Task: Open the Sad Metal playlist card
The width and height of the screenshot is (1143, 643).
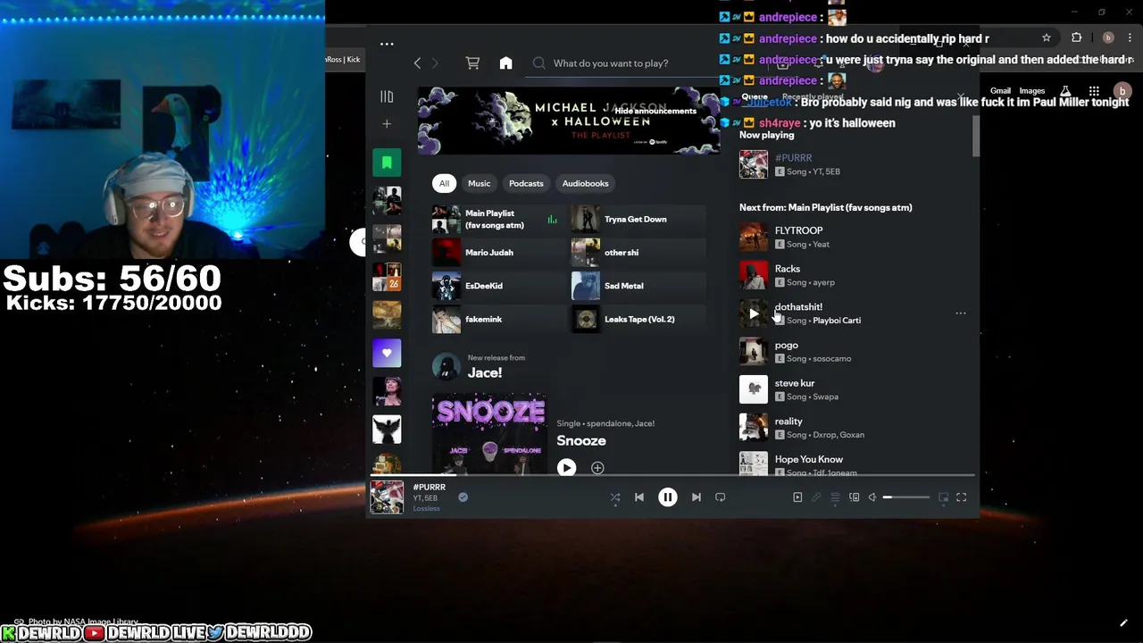Action: tap(638, 286)
